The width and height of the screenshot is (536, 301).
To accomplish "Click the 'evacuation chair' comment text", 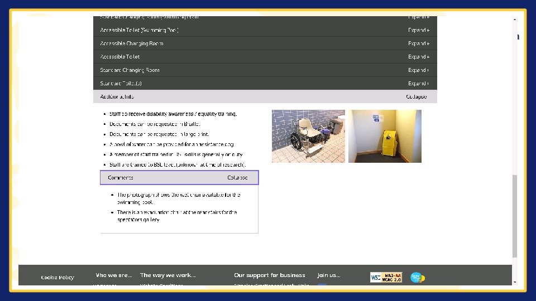I will pos(177,216).
